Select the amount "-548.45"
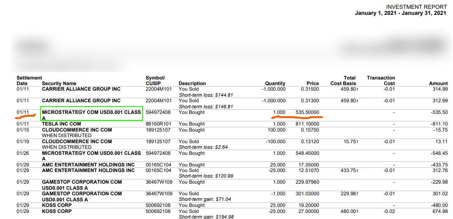453x219 pixels. tap(439, 153)
